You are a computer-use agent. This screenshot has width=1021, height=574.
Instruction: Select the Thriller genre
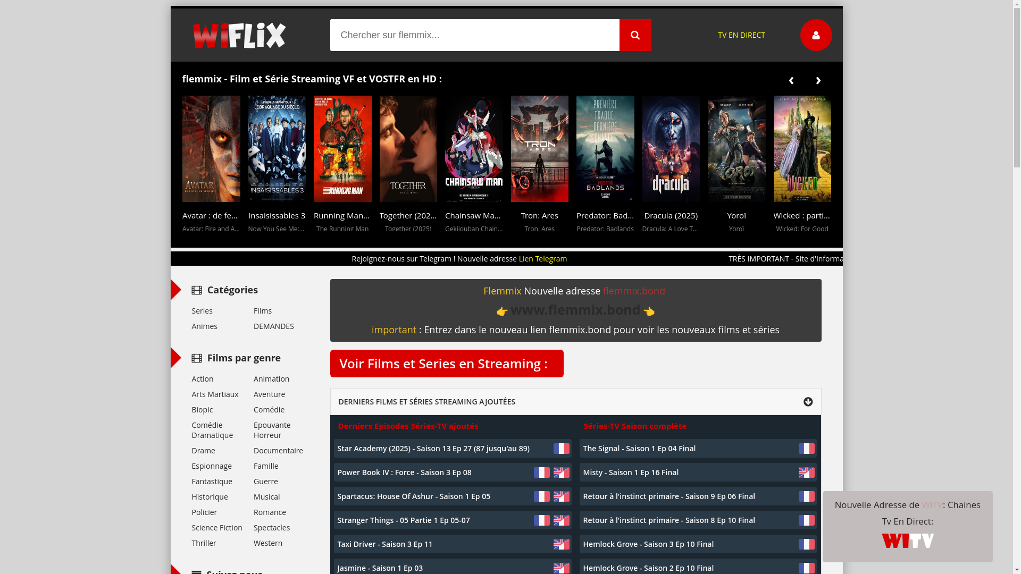coord(204,543)
